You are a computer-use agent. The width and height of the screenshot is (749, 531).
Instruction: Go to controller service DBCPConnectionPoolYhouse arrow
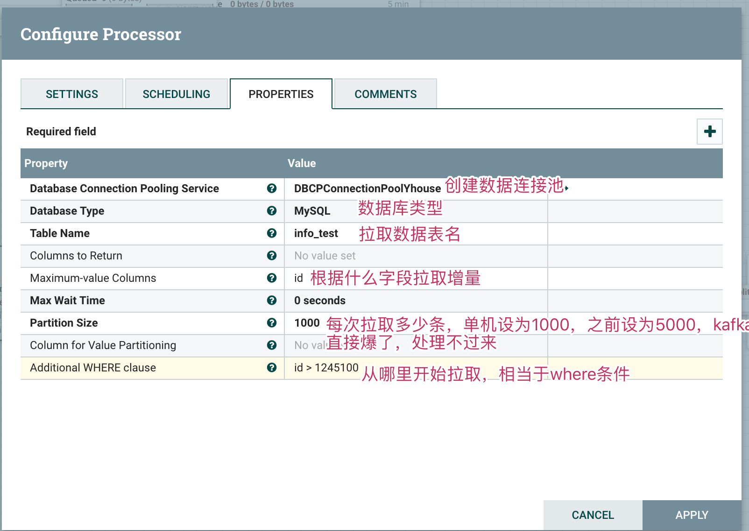566,189
